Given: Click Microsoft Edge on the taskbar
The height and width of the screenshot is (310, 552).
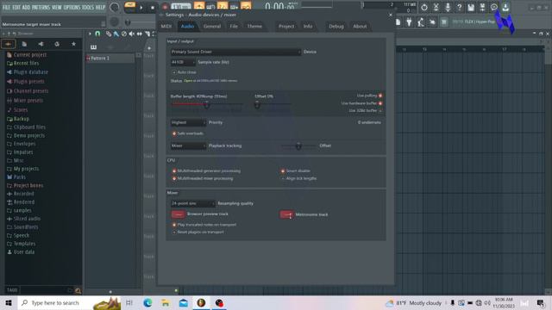Looking at the screenshot, I should tap(147, 303).
